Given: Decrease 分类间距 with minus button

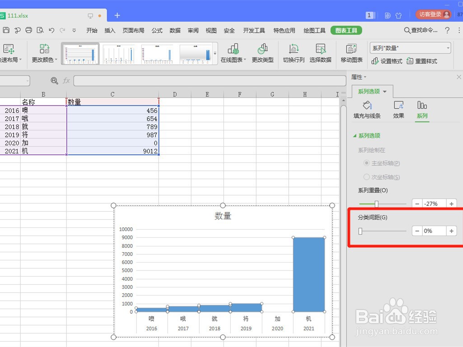Looking at the screenshot, I should pyautogui.click(x=417, y=231).
